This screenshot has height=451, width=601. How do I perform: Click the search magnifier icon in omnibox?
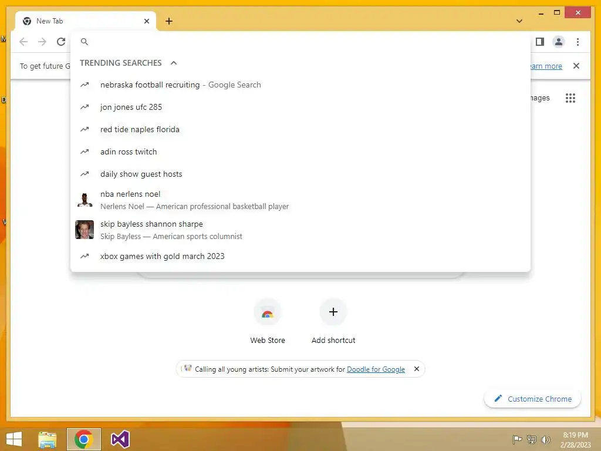[85, 42]
